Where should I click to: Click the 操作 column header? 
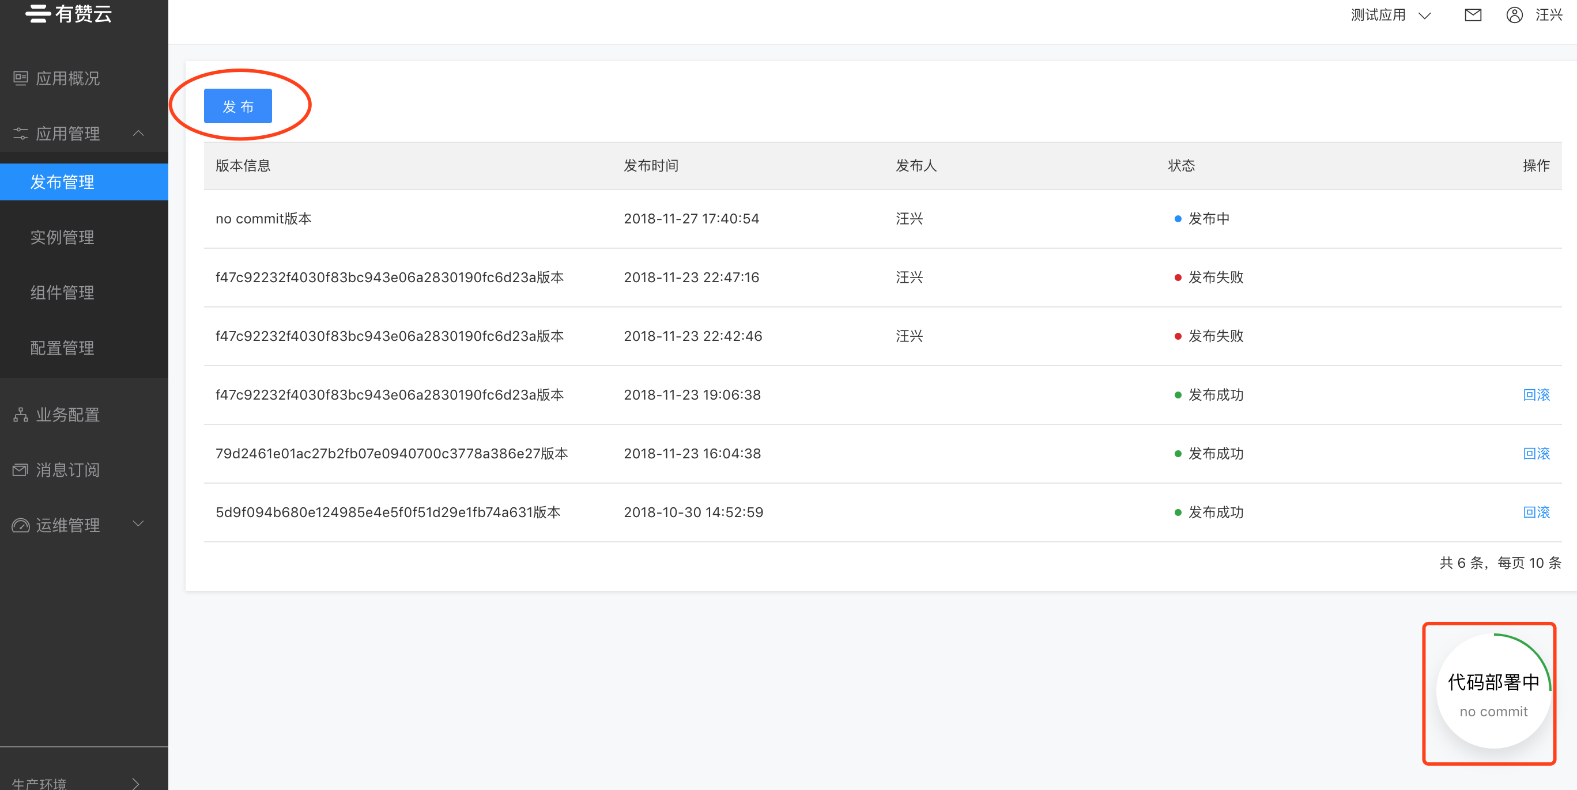tap(1536, 166)
